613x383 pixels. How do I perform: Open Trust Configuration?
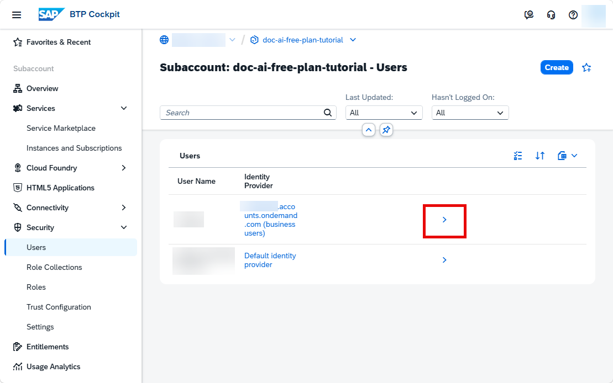tap(59, 307)
